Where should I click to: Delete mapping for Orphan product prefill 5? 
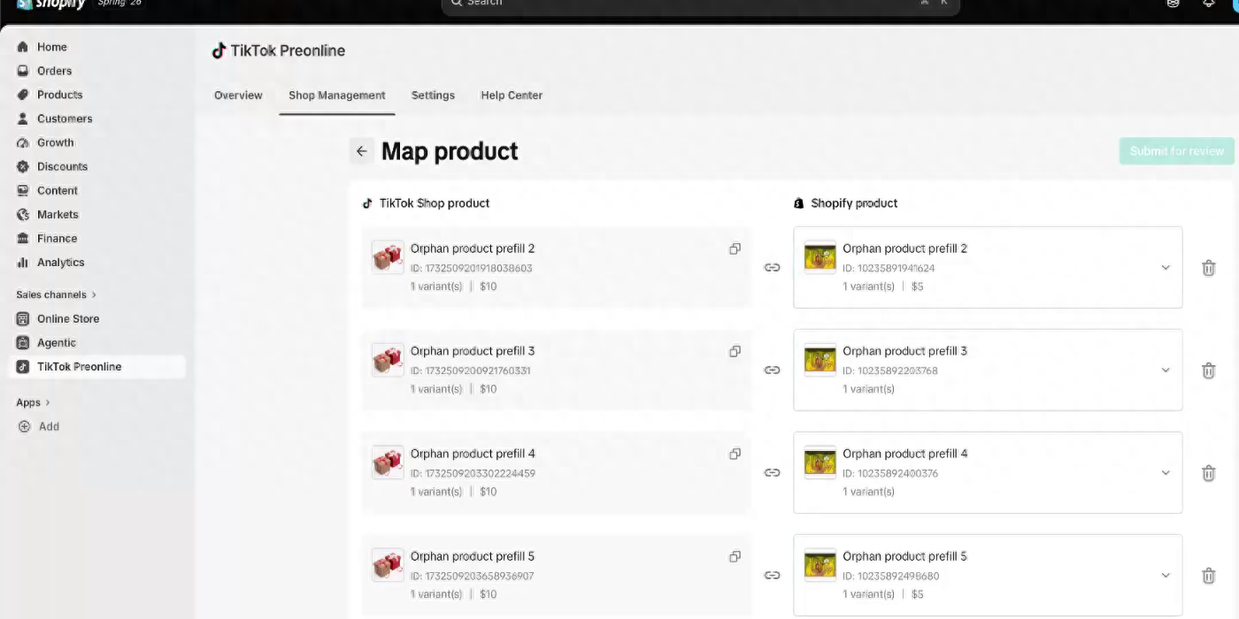tap(1208, 576)
